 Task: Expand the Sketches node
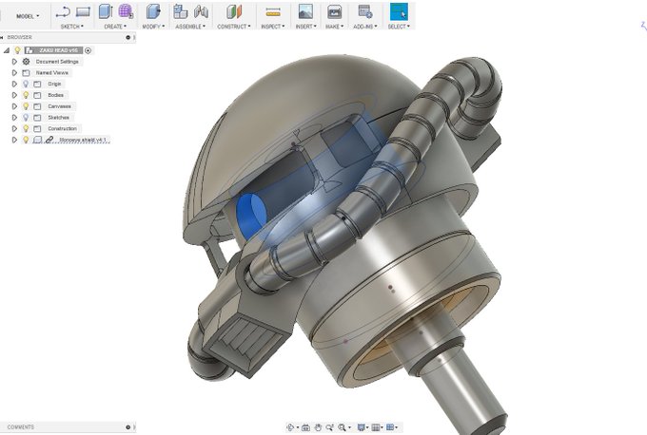(x=15, y=118)
